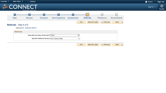Click the top Save for Later button
The height and width of the screenshot is (93, 166).
[93, 22]
